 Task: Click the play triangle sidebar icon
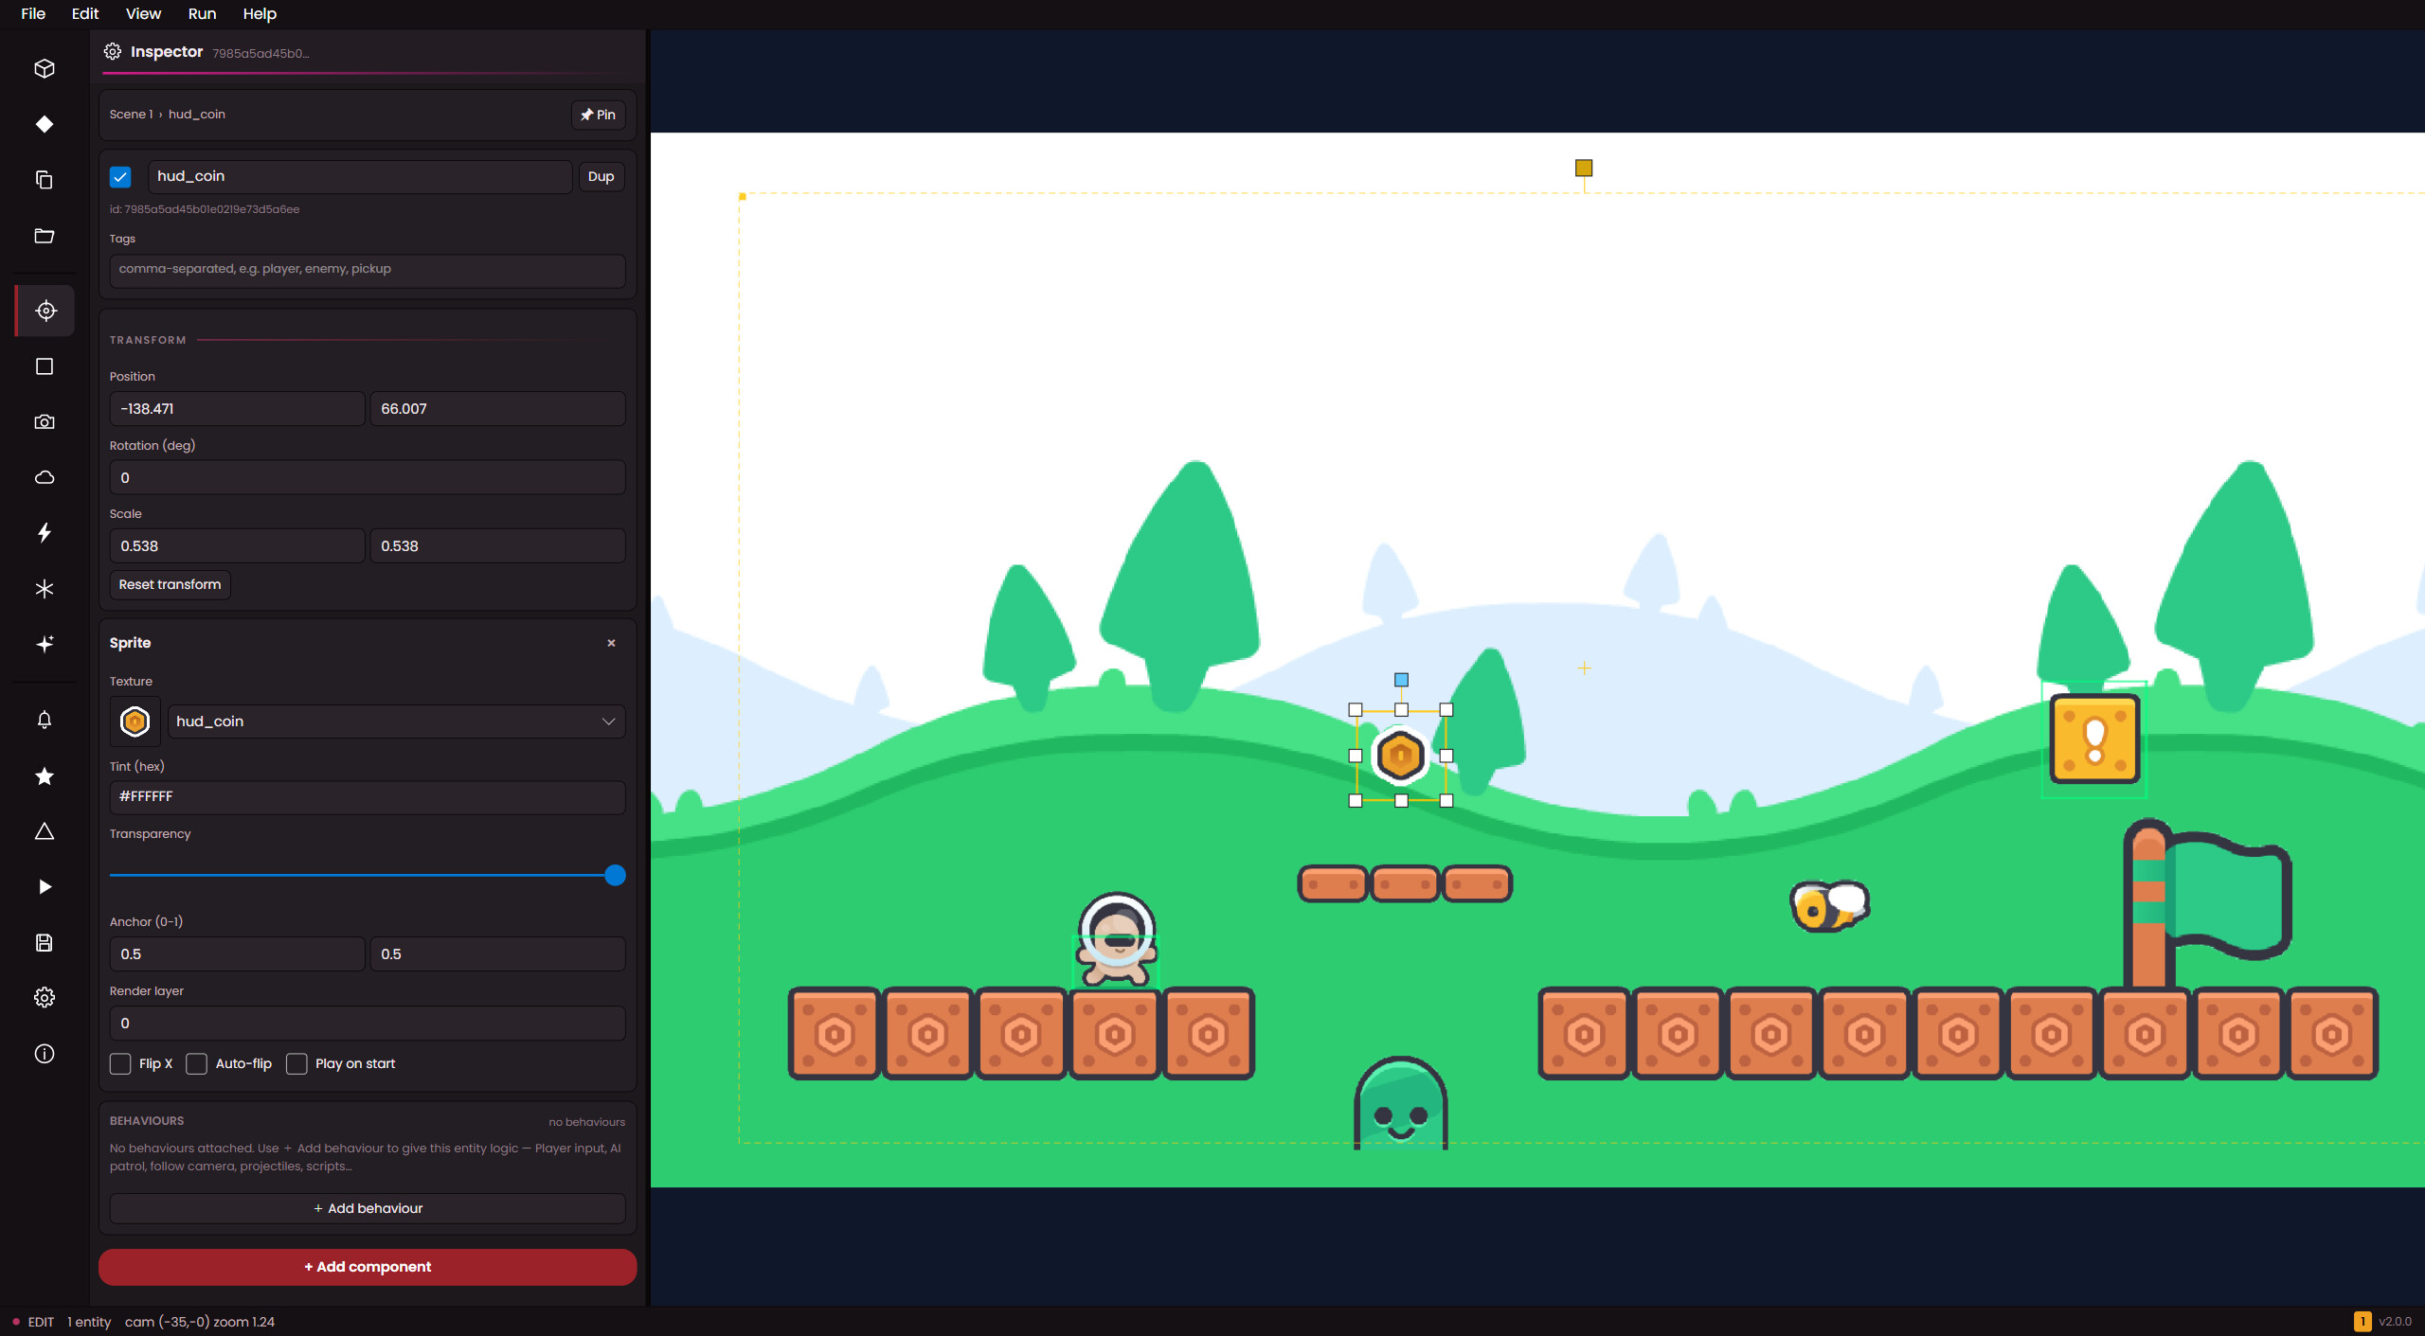coord(45,887)
